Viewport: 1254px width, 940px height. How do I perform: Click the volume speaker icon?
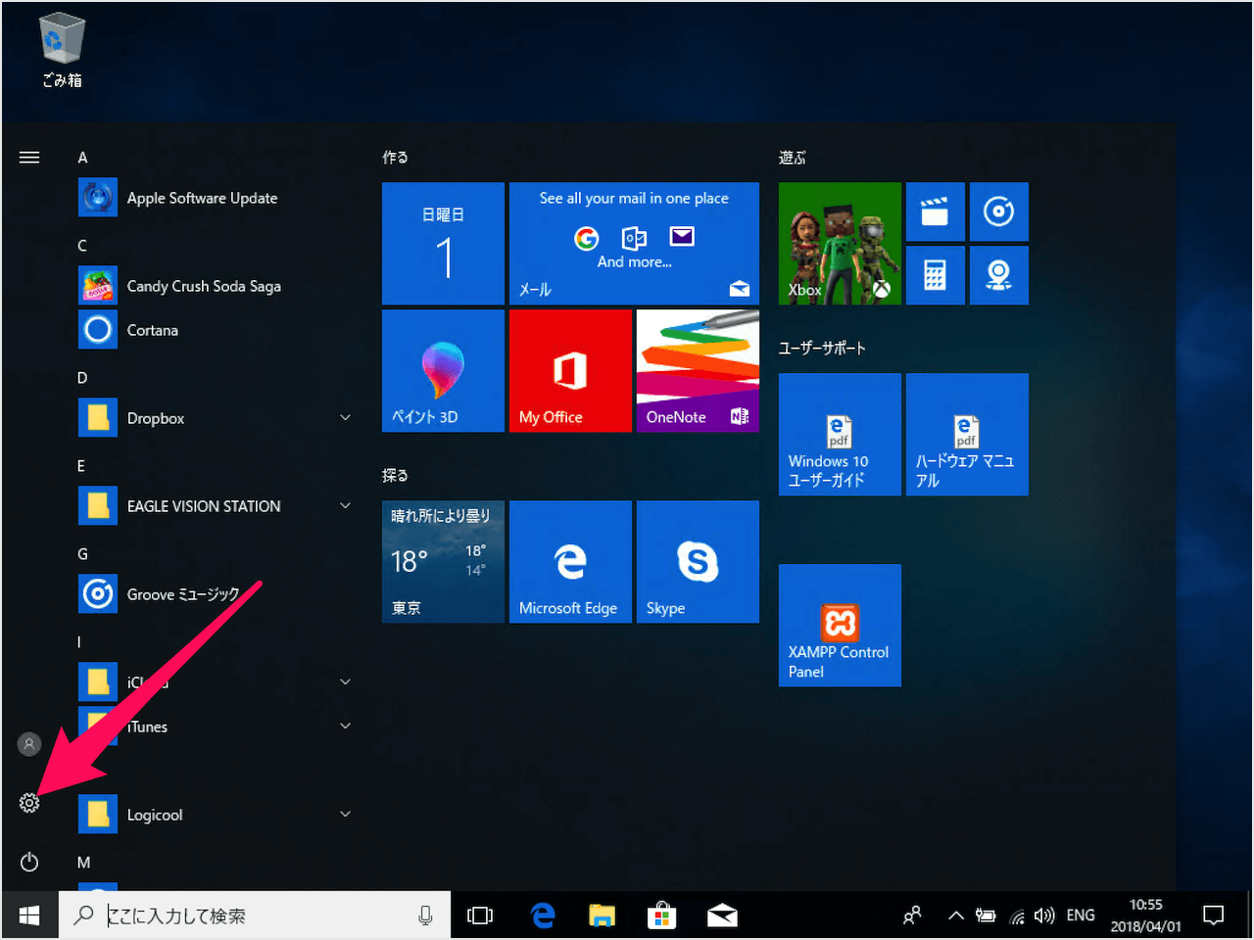[1044, 916]
